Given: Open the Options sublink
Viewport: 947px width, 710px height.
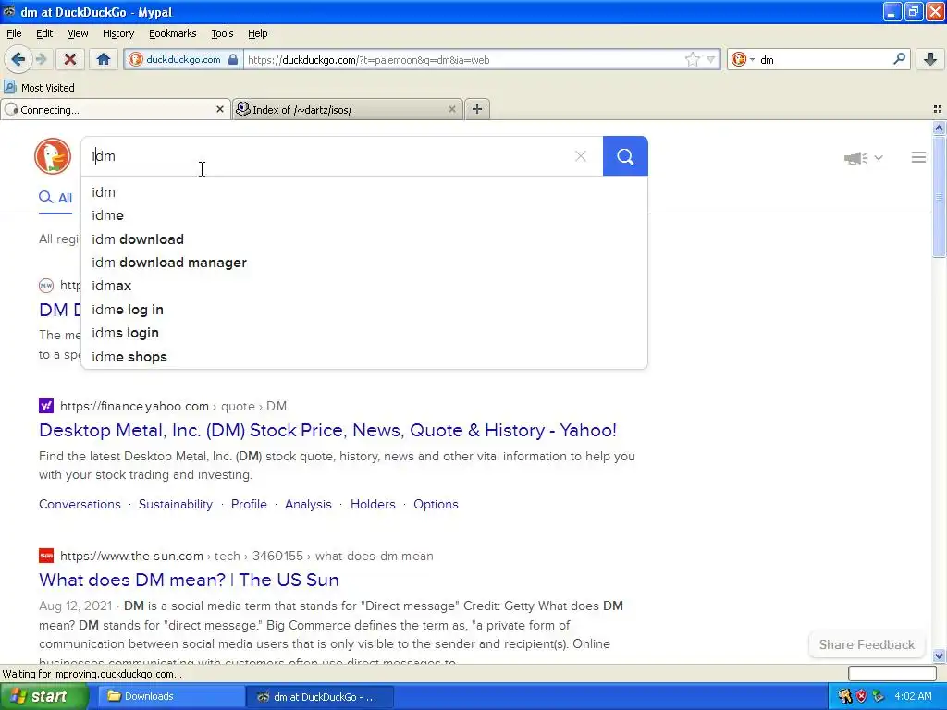Looking at the screenshot, I should tap(436, 504).
